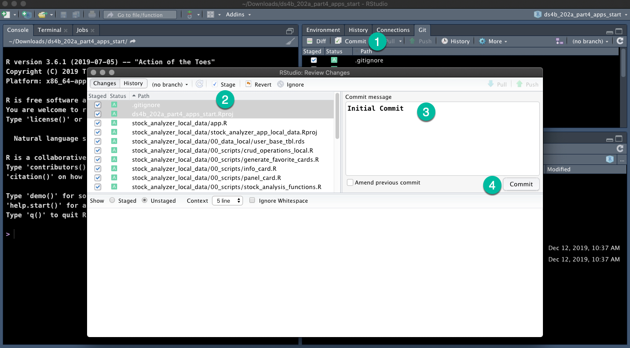Click the Pull button in Review Changes
Screen dimensions: 630x348
(497, 84)
